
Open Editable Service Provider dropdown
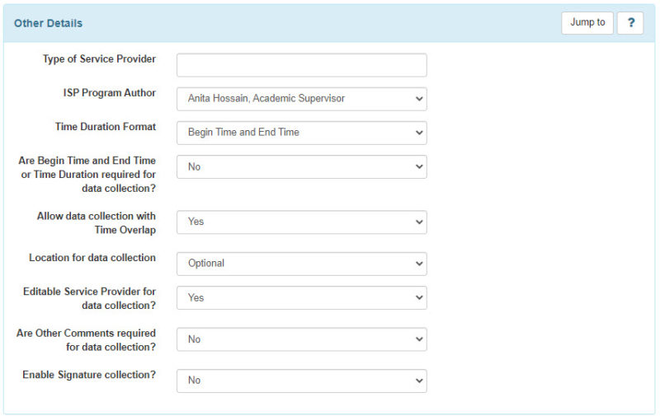(x=301, y=298)
